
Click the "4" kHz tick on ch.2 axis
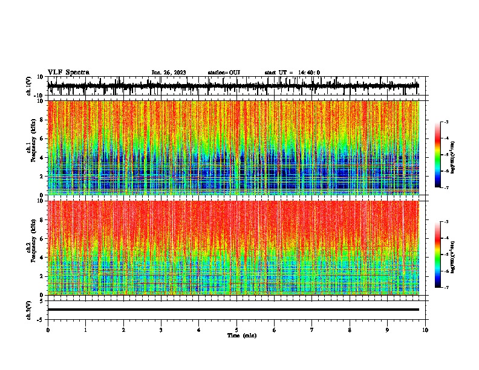pyautogui.click(x=42, y=258)
